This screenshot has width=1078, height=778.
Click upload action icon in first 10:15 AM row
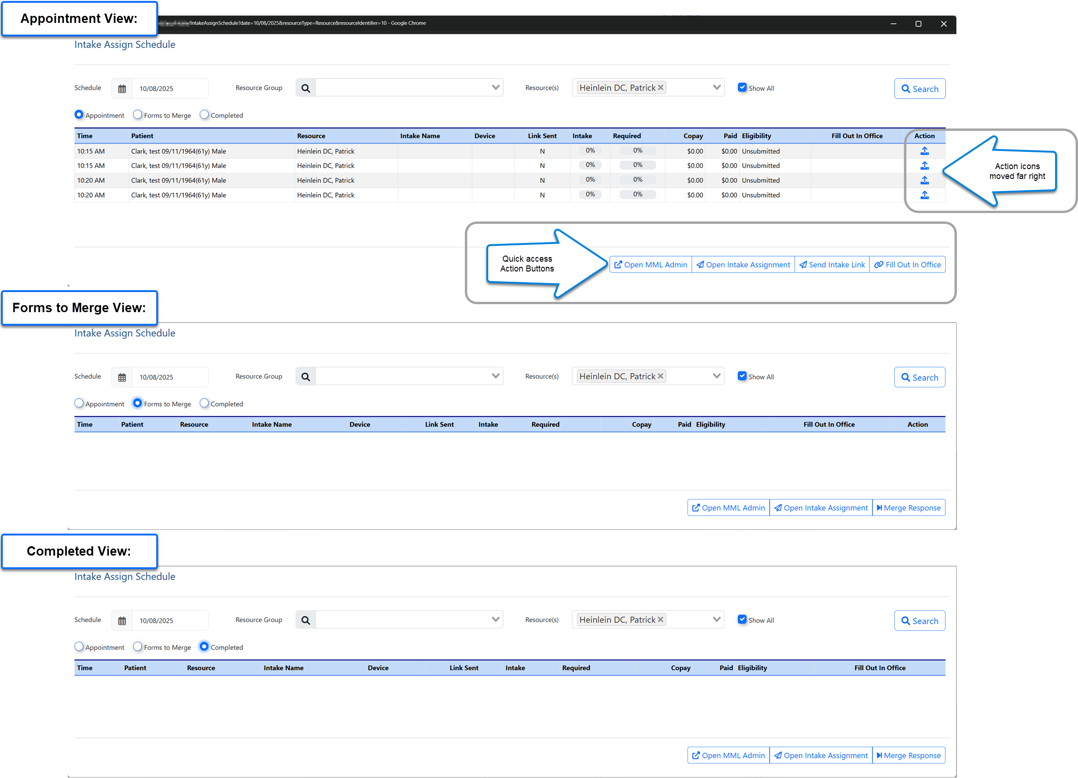tap(924, 151)
